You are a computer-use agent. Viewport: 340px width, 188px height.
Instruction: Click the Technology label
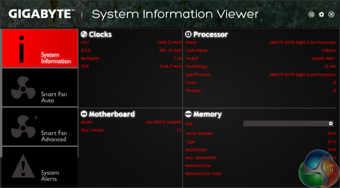196,66
